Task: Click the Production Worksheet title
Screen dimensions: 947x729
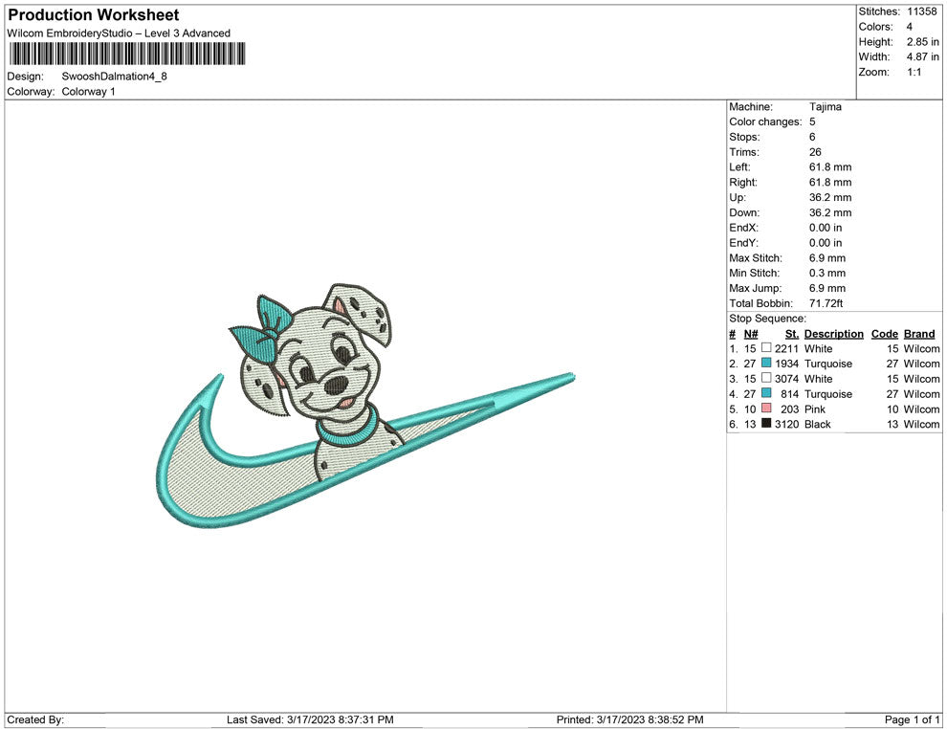Action: [x=94, y=15]
